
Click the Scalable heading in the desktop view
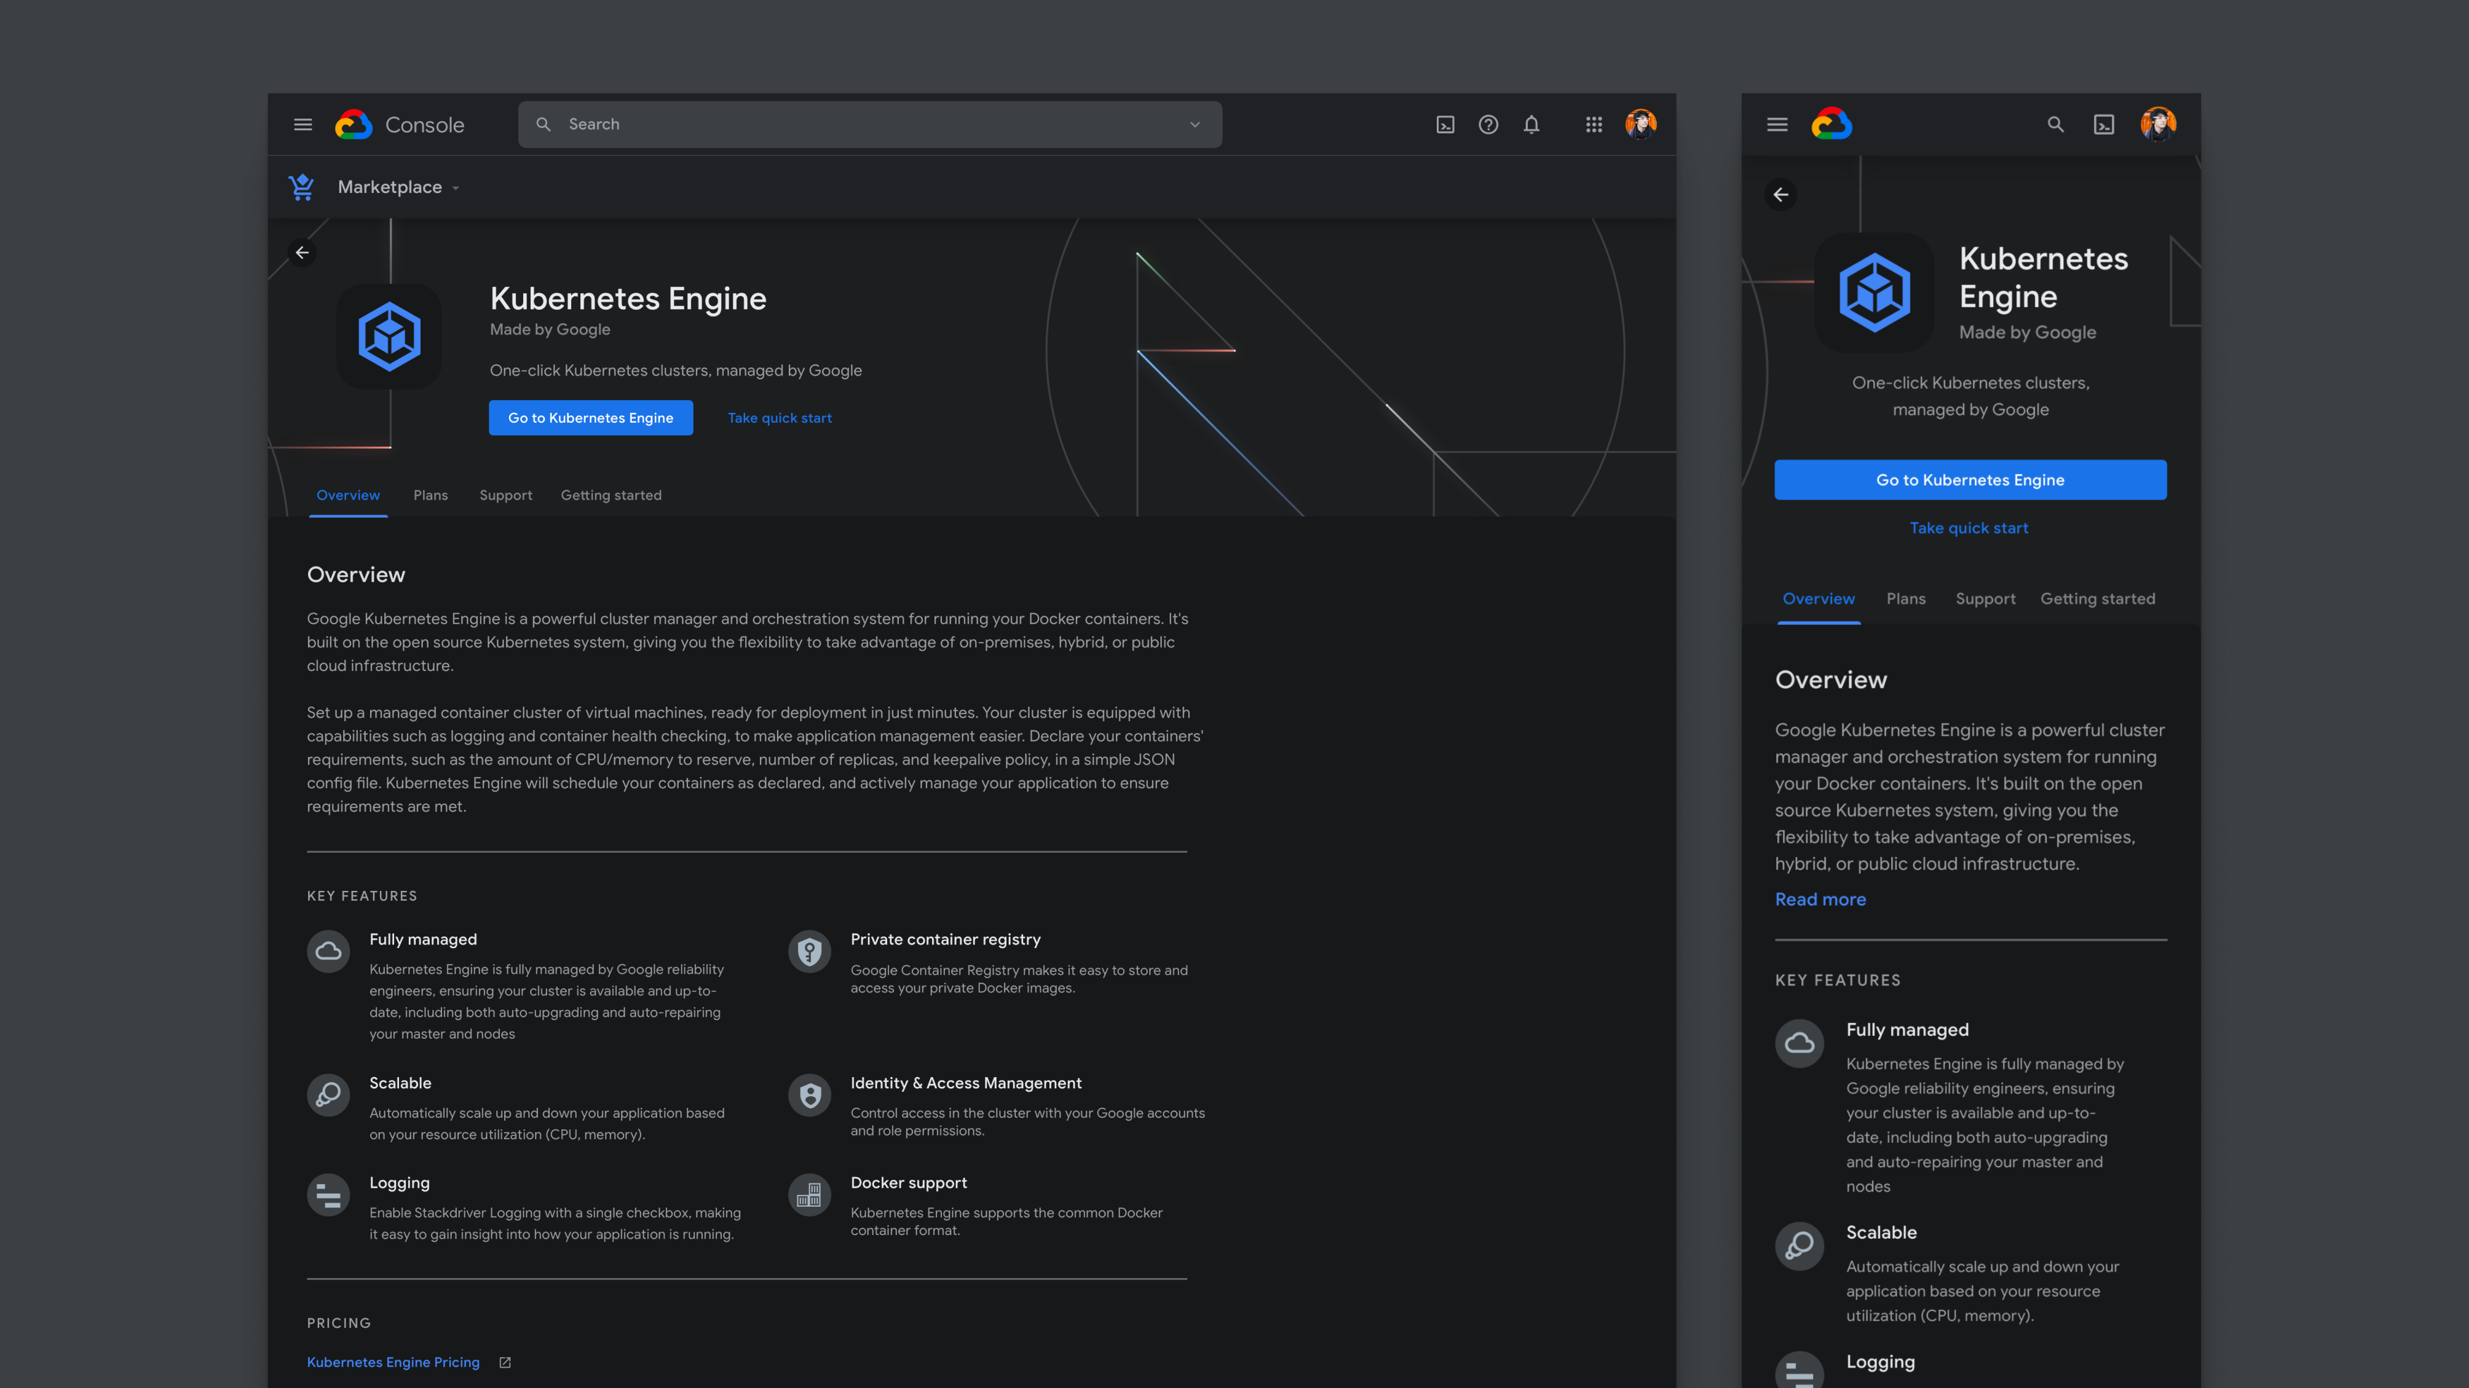400,1083
